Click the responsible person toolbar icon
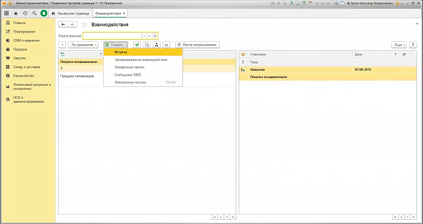This screenshot has width=423, height=224. click(157, 45)
